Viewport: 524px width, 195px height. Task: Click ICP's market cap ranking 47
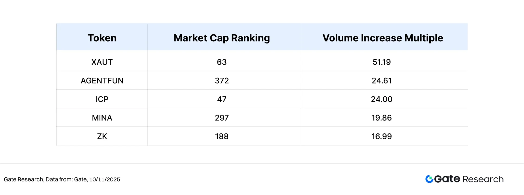[x=222, y=99]
